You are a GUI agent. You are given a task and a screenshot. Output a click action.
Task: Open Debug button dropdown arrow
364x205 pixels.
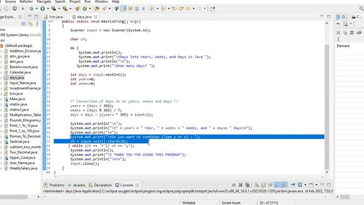pos(36,9)
